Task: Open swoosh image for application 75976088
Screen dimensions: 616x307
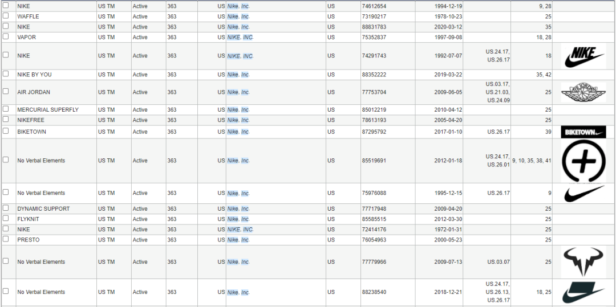Action: 583,193
